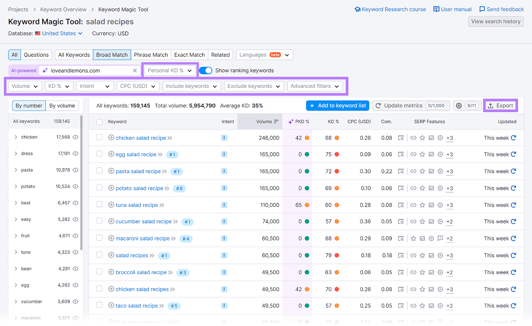Open the United States database dropdown
This screenshot has height=326, width=532.
click(59, 33)
